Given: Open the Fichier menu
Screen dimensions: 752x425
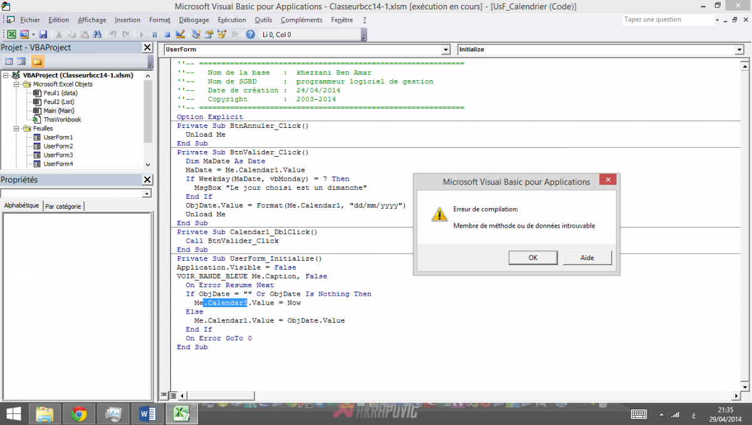Looking at the screenshot, I should pos(30,20).
